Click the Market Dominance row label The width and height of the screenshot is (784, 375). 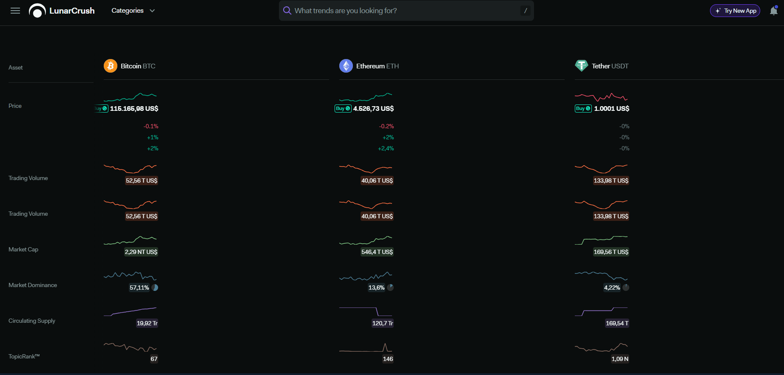click(33, 285)
